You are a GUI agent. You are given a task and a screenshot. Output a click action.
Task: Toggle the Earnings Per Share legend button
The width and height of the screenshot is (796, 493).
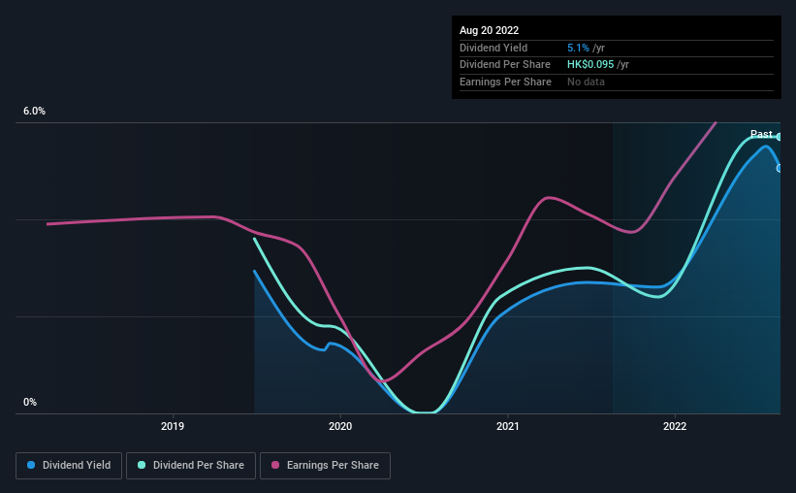click(325, 466)
